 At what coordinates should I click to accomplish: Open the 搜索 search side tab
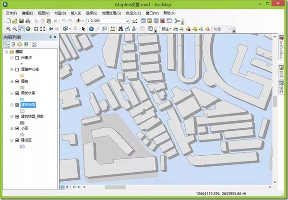click(x=281, y=87)
